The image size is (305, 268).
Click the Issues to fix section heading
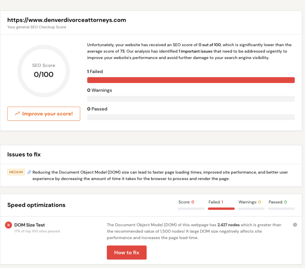24,155
